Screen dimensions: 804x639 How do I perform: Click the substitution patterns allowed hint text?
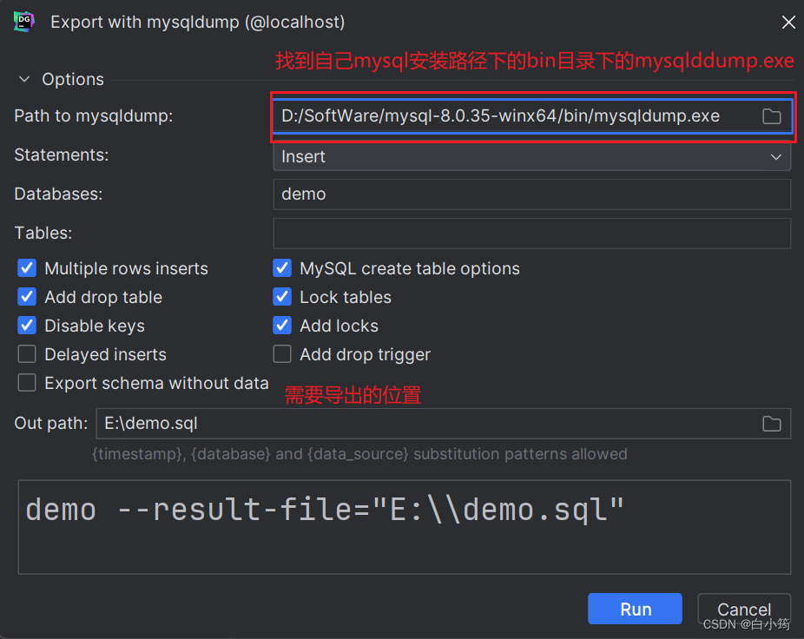[x=359, y=454]
